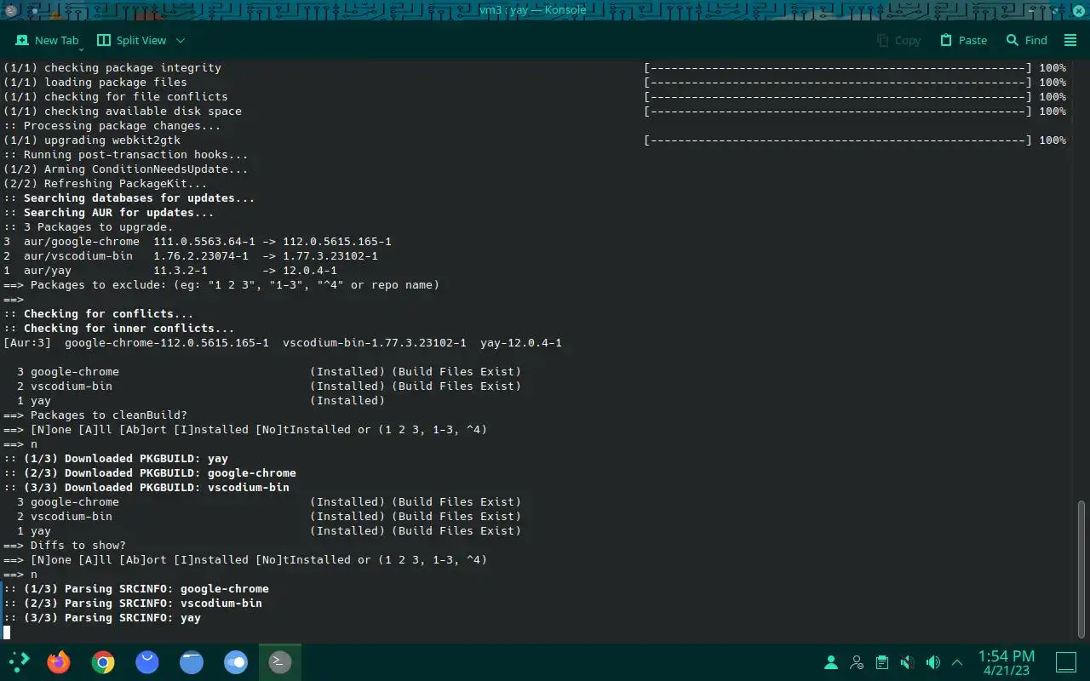The width and height of the screenshot is (1090, 681).
Task: Click the 'upgrading webkit2gtk' line
Action: tap(92, 140)
